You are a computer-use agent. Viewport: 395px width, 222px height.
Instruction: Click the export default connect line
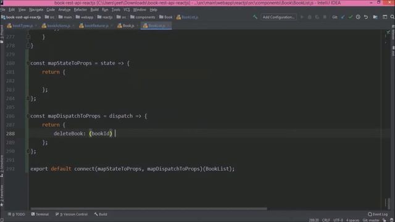[133, 168]
